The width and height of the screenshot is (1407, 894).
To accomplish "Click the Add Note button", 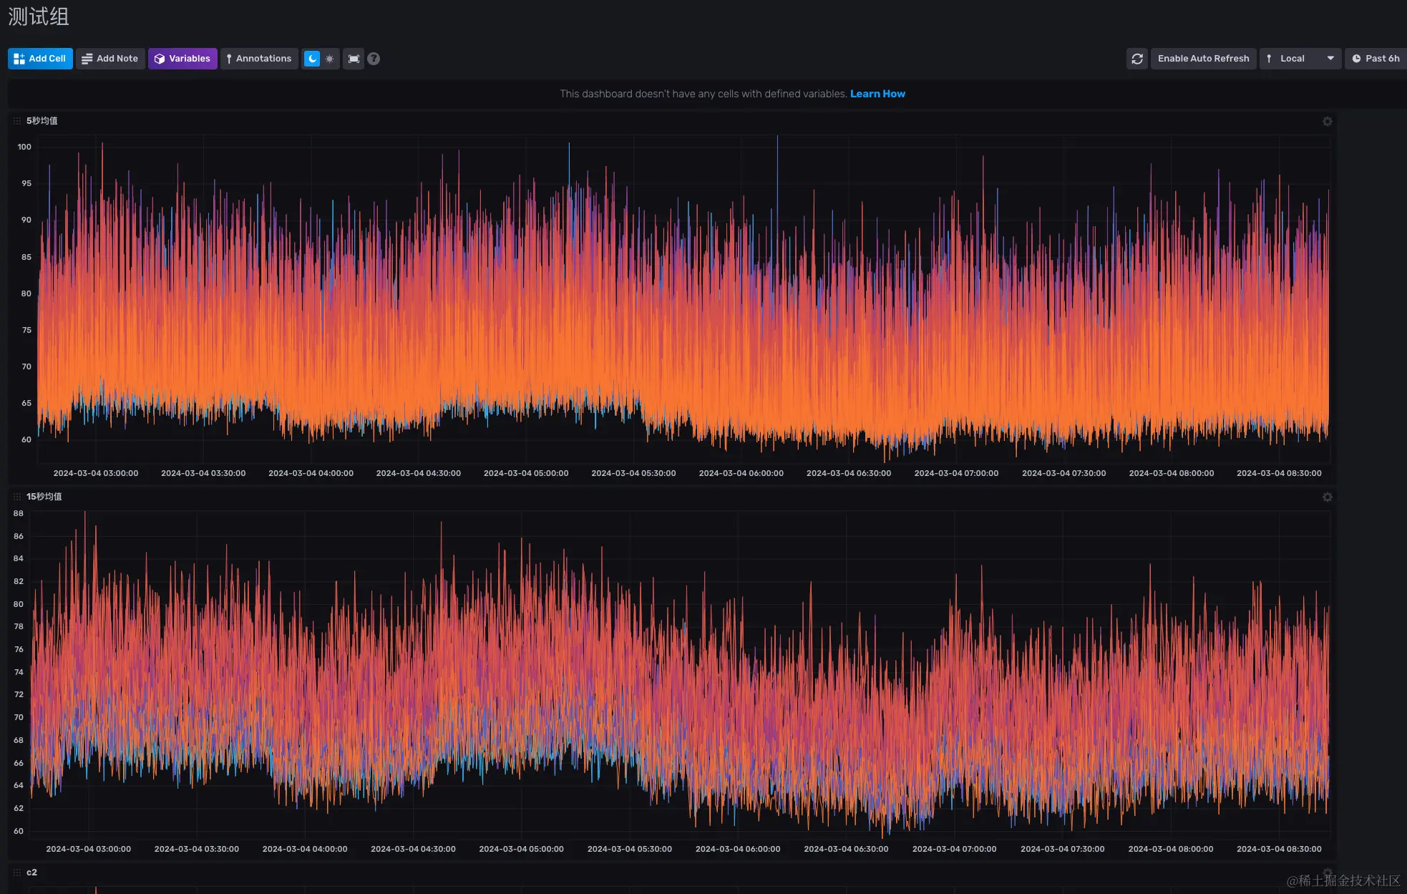I will click(x=110, y=59).
